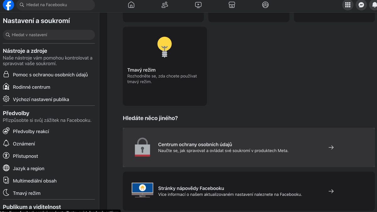Click the Publikum a viditelnost heading
The height and width of the screenshot is (212, 377).
click(x=32, y=207)
